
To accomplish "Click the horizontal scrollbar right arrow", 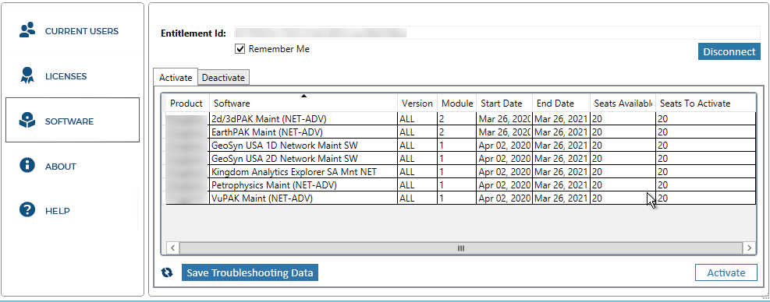I will pos(749,248).
